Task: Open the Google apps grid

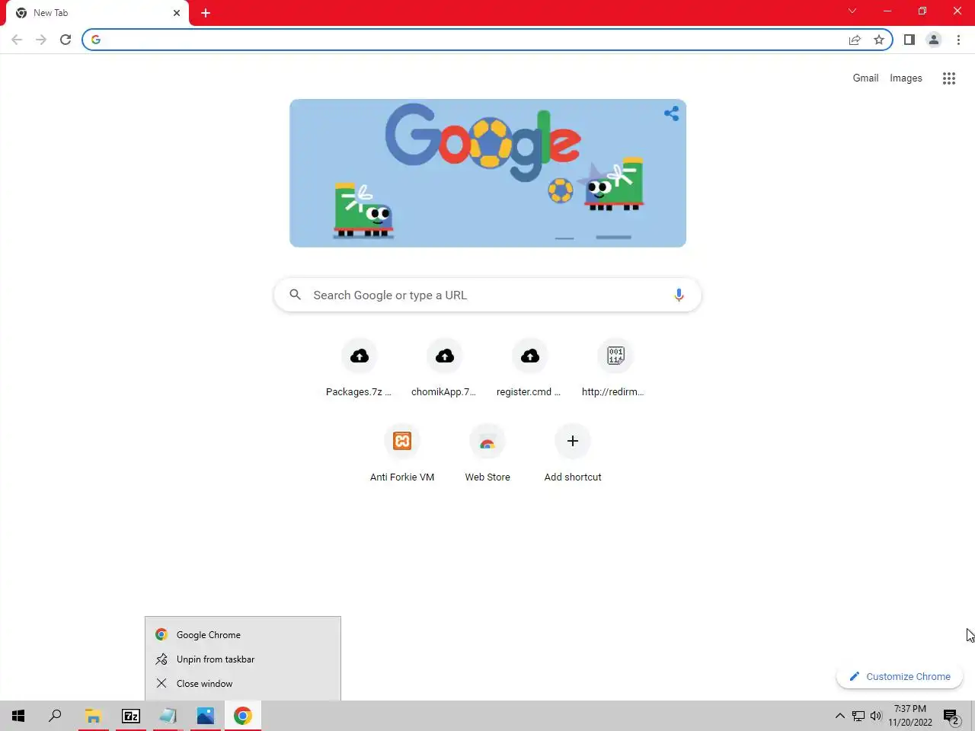Action: point(949,78)
